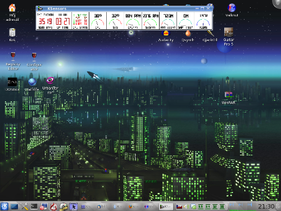Click the clock showing 21:30
Screen dimensions: 281x211
pyautogui.click(x=266, y=206)
